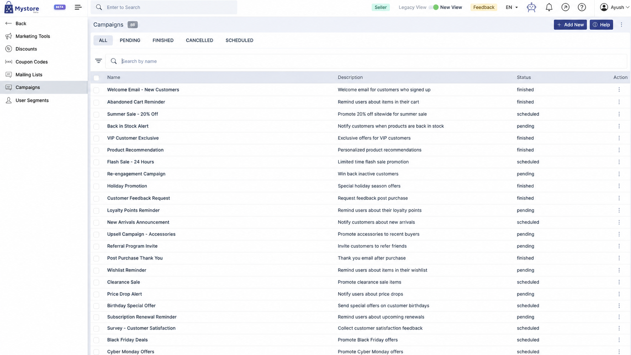Collapse sidebar with hamburger menu icon

(x=78, y=7)
